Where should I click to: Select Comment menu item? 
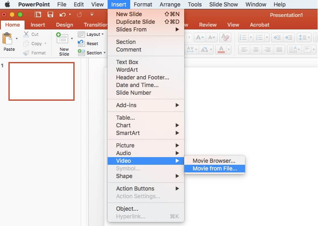tap(146, 50)
